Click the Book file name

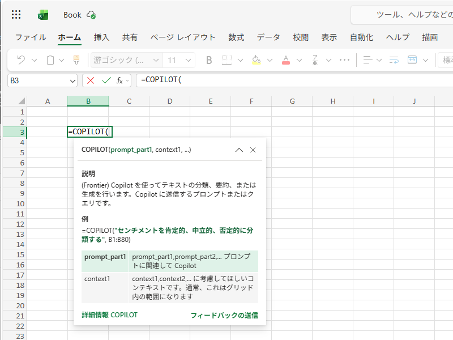[x=72, y=15]
